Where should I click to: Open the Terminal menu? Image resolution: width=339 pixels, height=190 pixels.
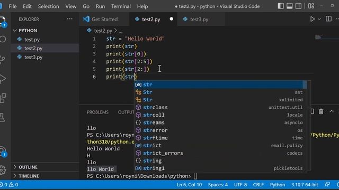[121, 6]
